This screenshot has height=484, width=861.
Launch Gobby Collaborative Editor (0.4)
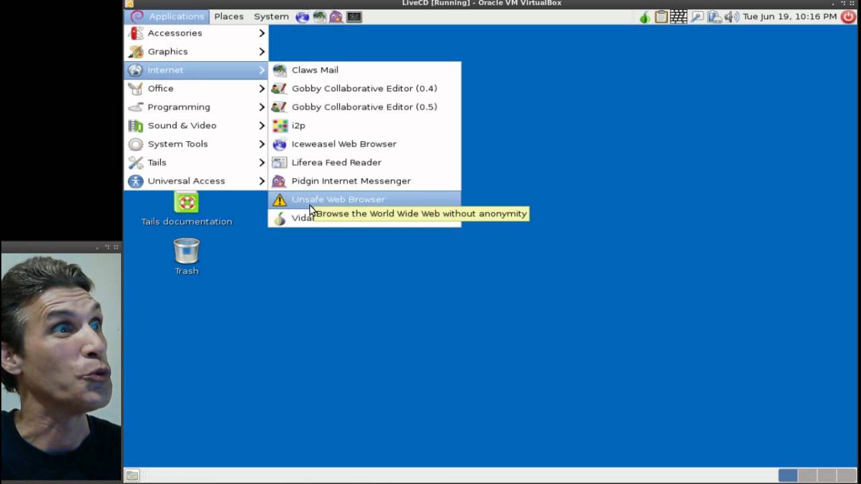point(365,88)
